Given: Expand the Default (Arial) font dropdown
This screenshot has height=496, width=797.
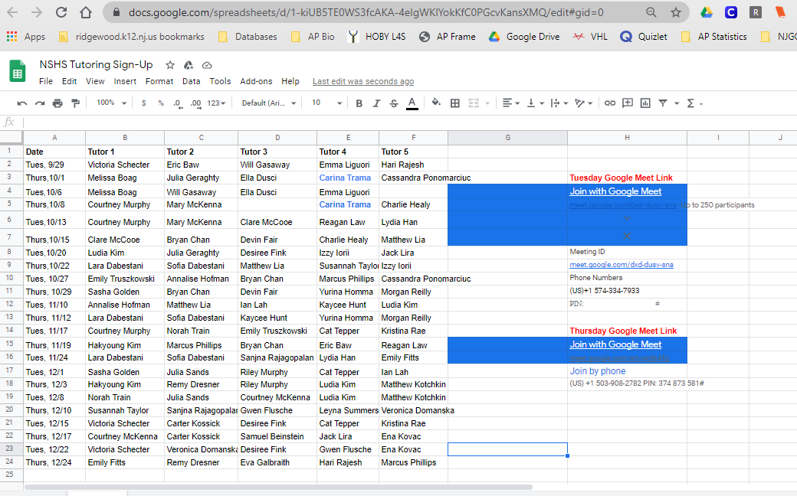Looking at the screenshot, I should (x=267, y=103).
